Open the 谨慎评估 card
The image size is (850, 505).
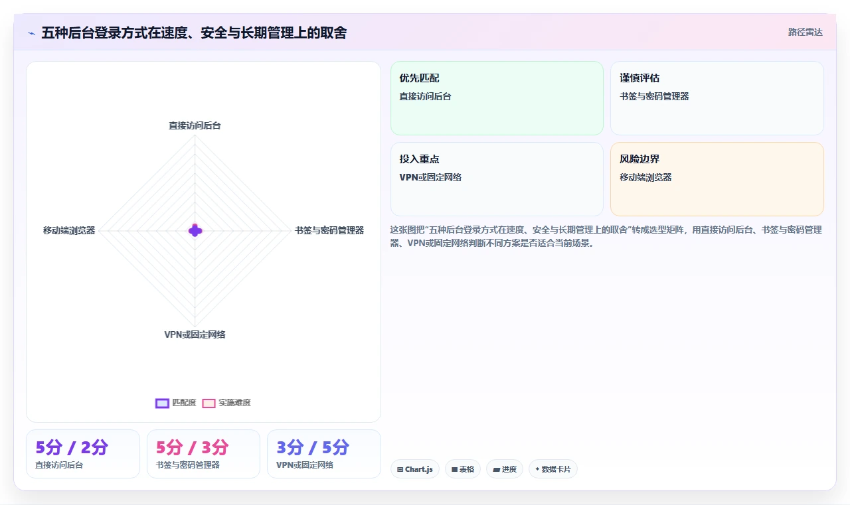(717, 98)
